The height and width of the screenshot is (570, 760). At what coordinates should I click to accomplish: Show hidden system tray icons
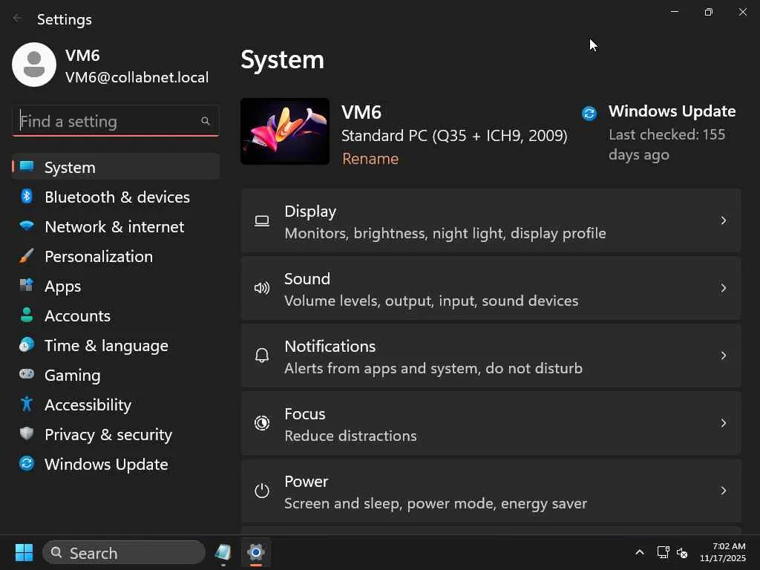(639, 553)
